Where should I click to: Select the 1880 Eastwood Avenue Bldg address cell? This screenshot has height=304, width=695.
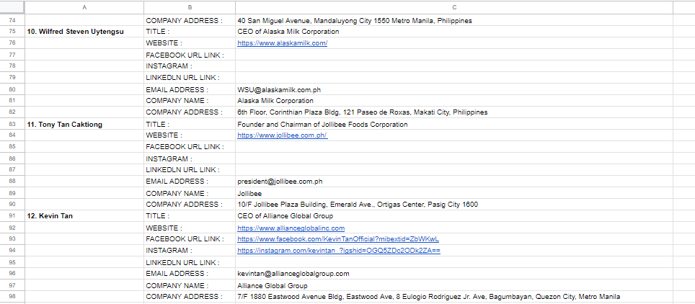[454, 297]
